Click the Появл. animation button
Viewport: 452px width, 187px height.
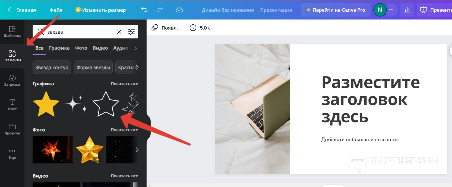pyautogui.click(x=165, y=28)
